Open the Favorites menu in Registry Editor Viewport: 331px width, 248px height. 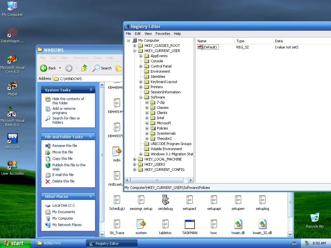pyautogui.click(x=163, y=34)
